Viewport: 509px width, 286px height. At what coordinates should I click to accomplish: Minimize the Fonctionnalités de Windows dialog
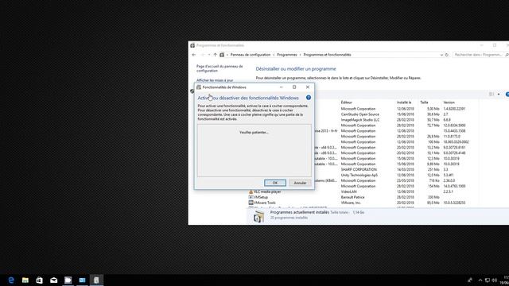[x=281, y=87]
